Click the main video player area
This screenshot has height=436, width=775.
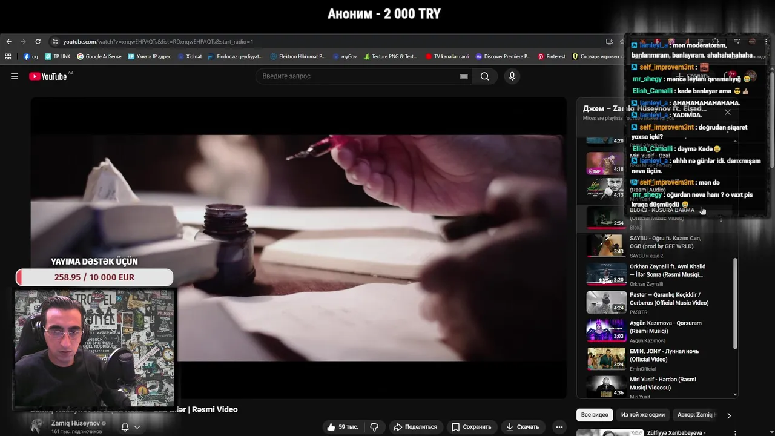coord(298,247)
